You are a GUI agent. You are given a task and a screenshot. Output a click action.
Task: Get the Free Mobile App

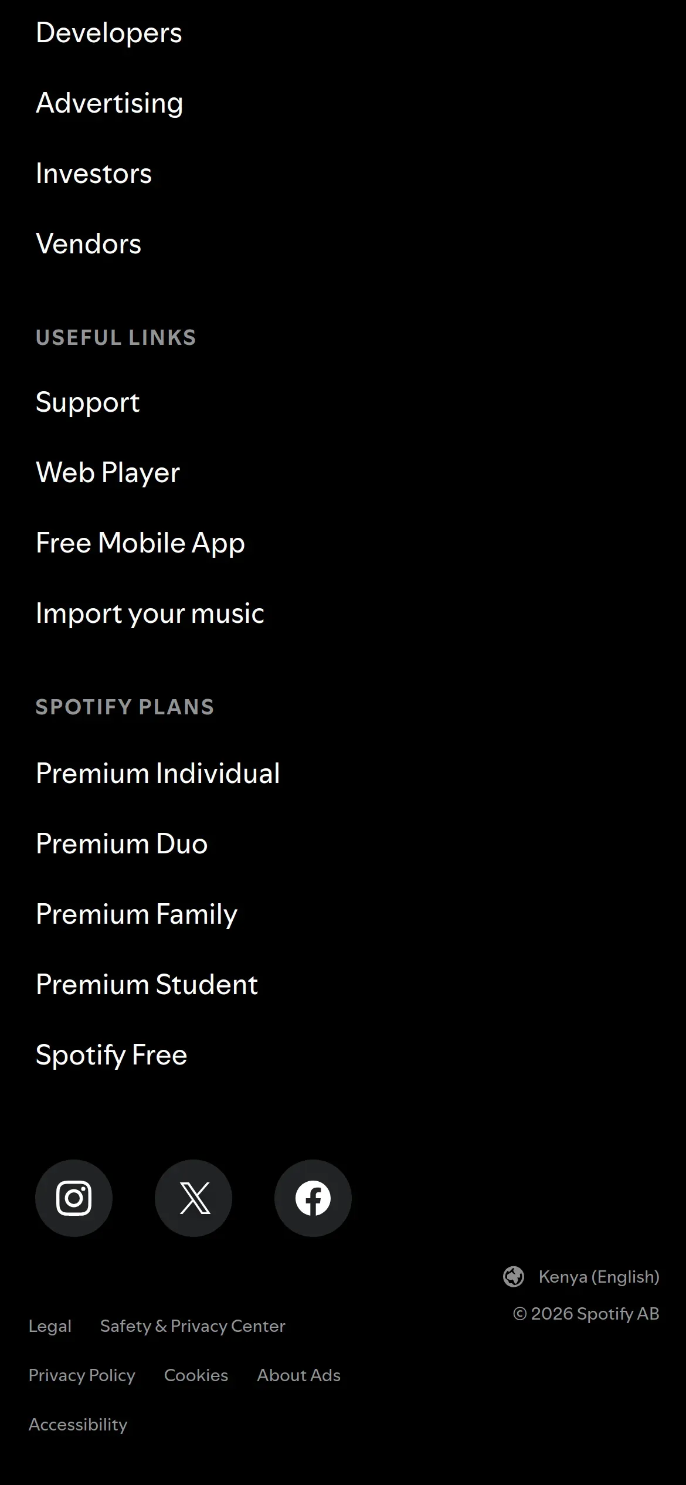click(x=141, y=543)
